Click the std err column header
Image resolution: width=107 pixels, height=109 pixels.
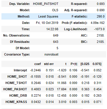tap(49, 64)
